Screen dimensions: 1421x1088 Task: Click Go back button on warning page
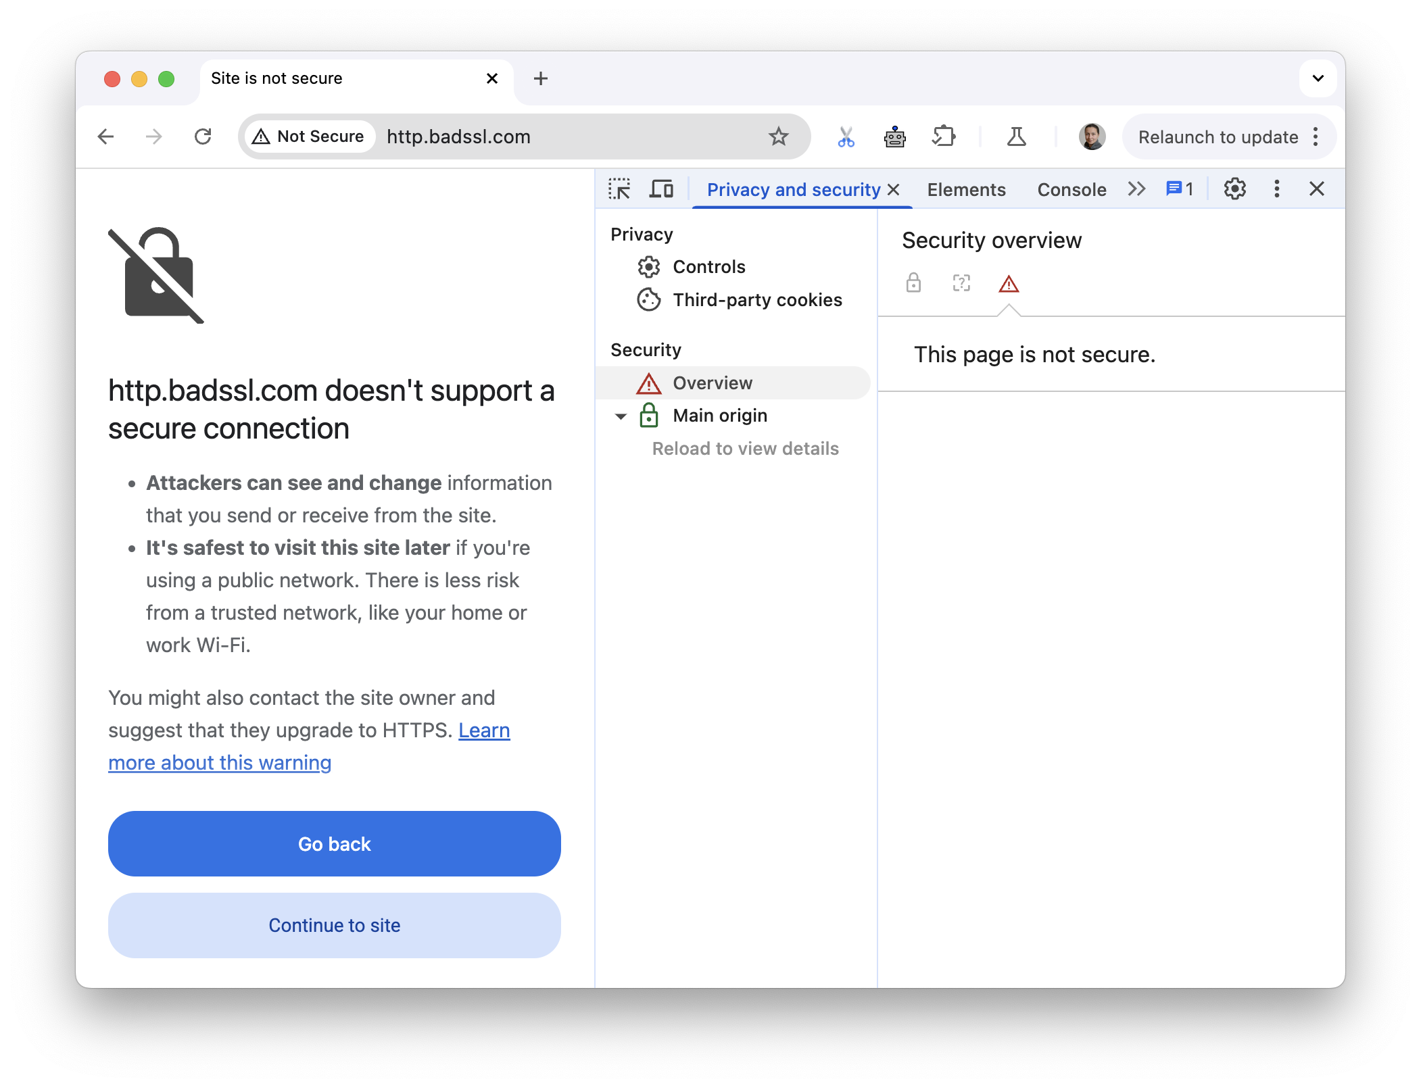334,843
